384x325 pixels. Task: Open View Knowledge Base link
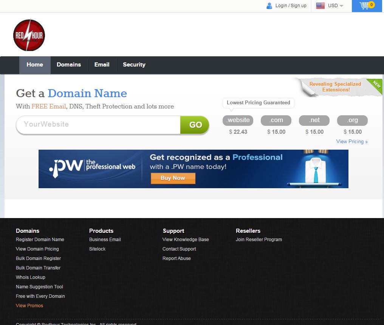coord(186,240)
